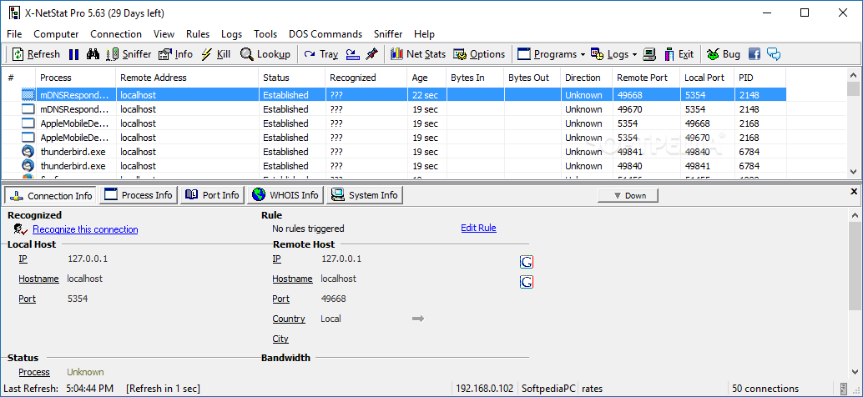The height and width of the screenshot is (397, 863).
Task: Kill the selected connection via lightning icon
Action: [215, 54]
